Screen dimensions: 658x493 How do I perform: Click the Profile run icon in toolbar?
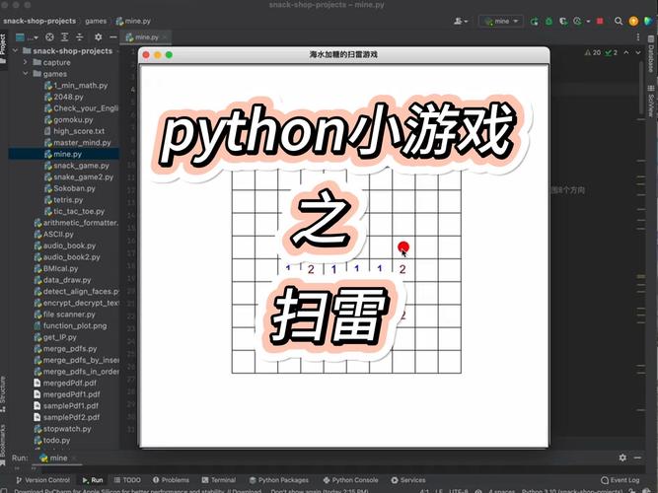point(578,21)
